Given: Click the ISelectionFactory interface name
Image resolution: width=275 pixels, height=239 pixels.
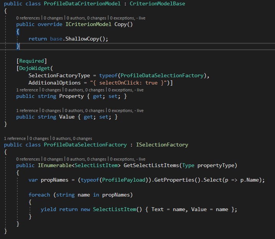Looking at the screenshot, I should (162, 145).
